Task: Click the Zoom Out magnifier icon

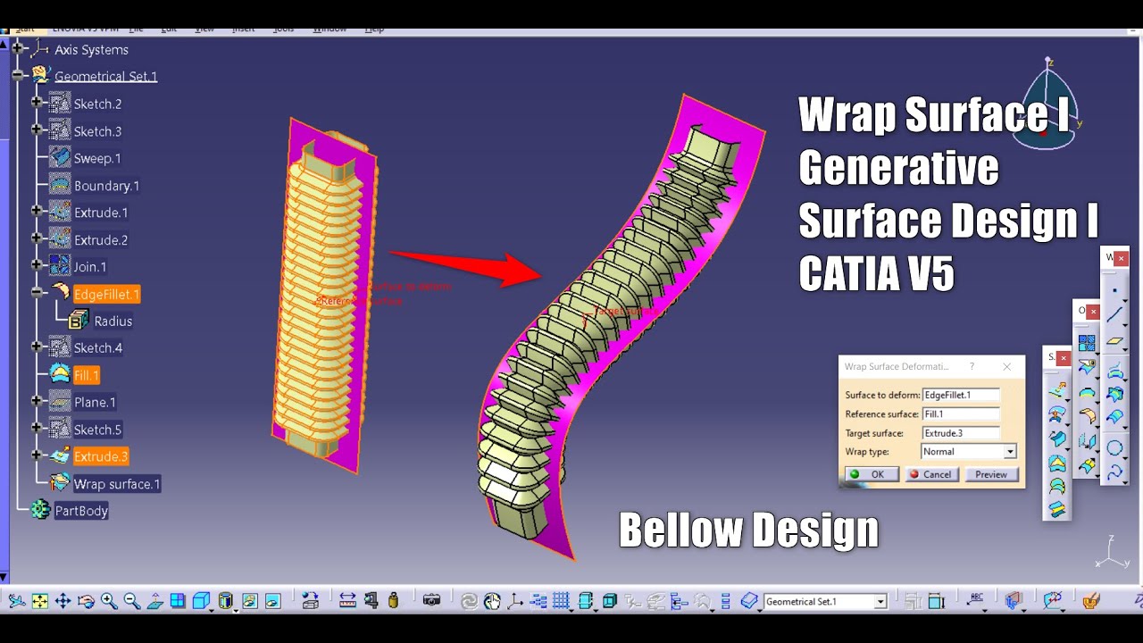Action: coord(132,601)
